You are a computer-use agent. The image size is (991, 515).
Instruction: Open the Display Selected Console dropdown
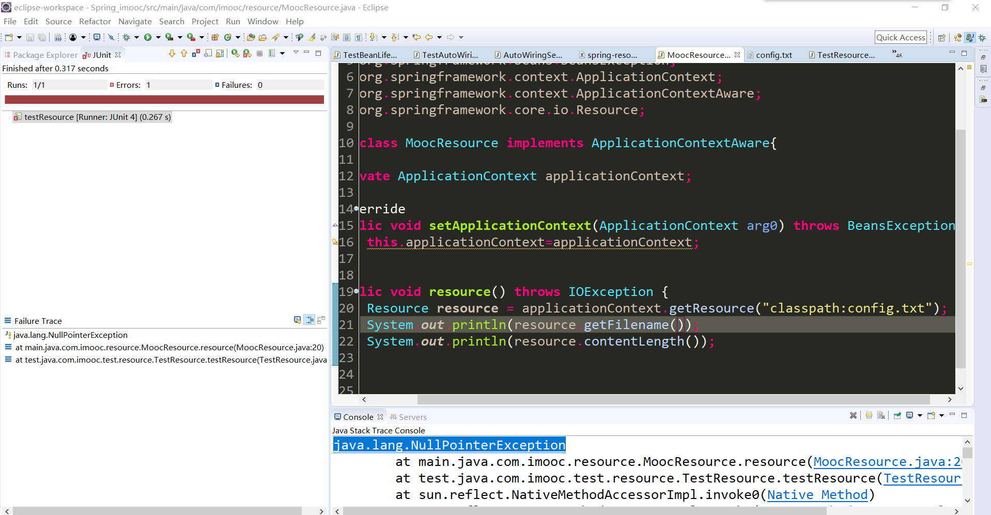[x=920, y=415]
